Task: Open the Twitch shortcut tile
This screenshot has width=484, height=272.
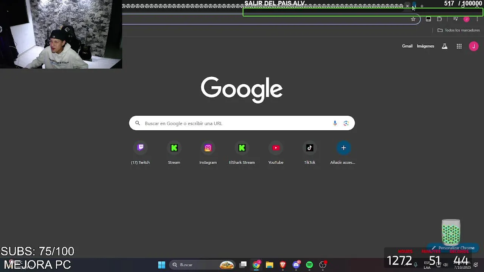Action: click(140, 153)
